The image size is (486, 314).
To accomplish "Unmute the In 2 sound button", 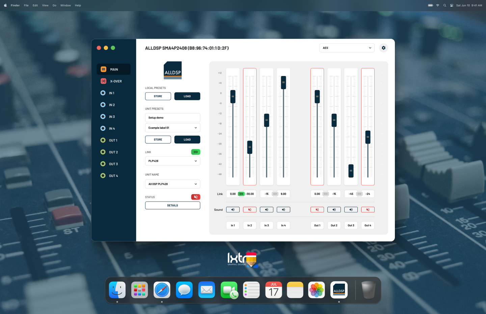I will coord(250,210).
